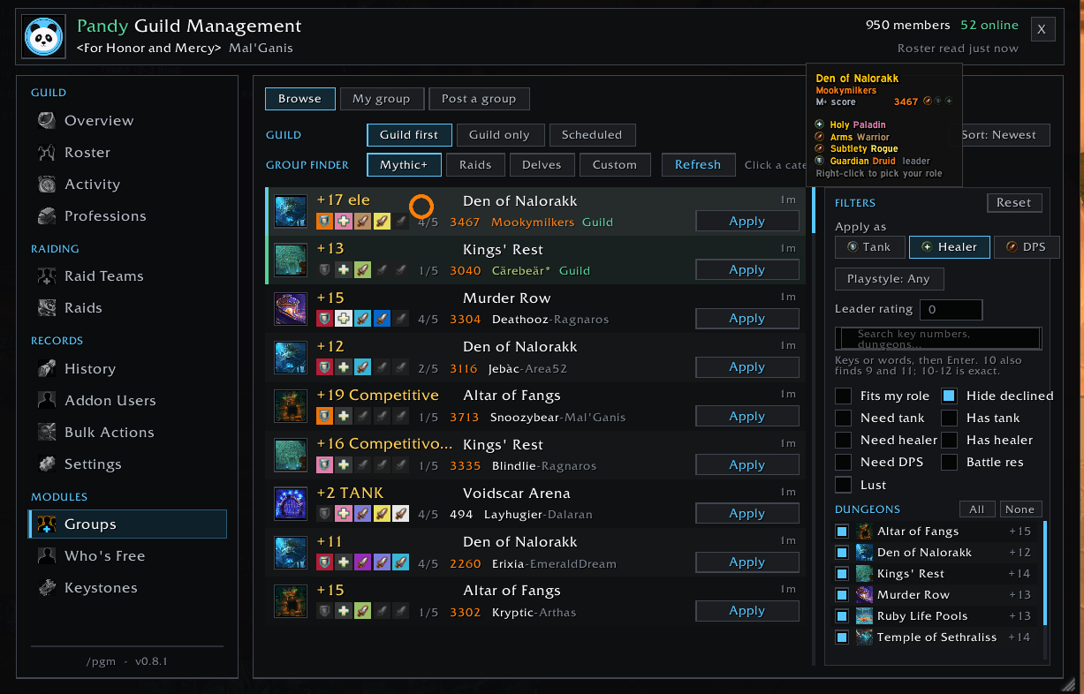Screen dimensions: 1084x694
Task: Click the Leader rating input field
Action: point(951,310)
